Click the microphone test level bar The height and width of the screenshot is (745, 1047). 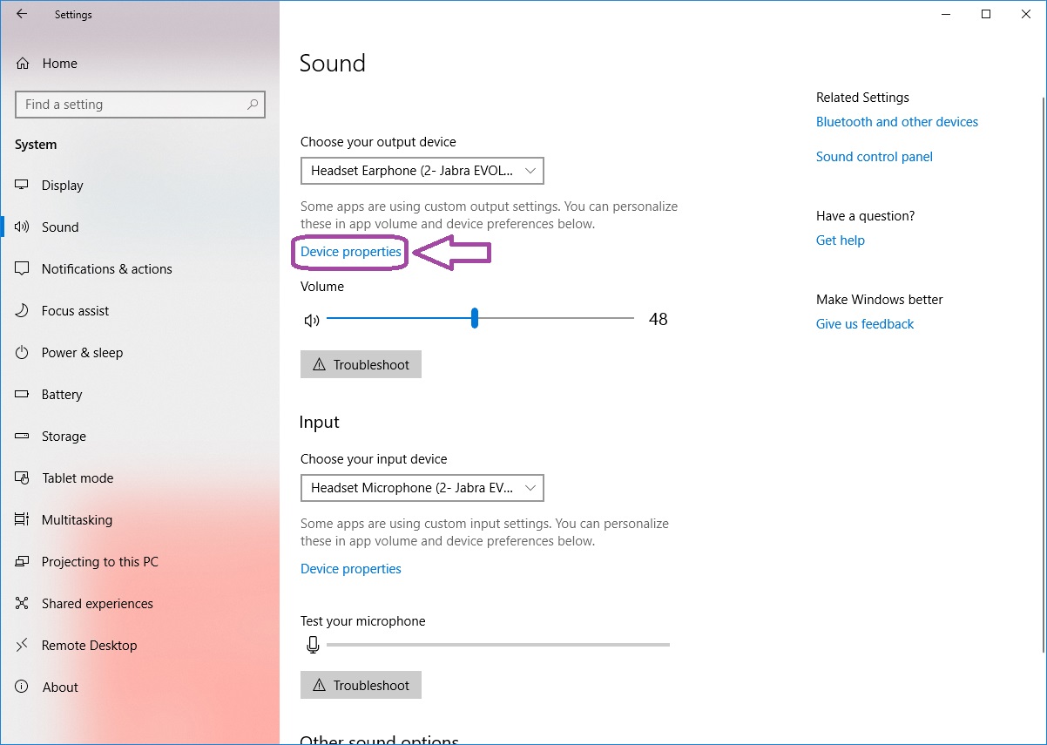pyautogui.click(x=498, y=645)
